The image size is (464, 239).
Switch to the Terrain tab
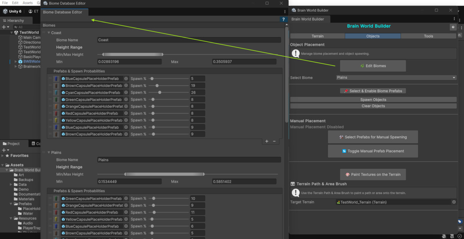click(317, 36)
